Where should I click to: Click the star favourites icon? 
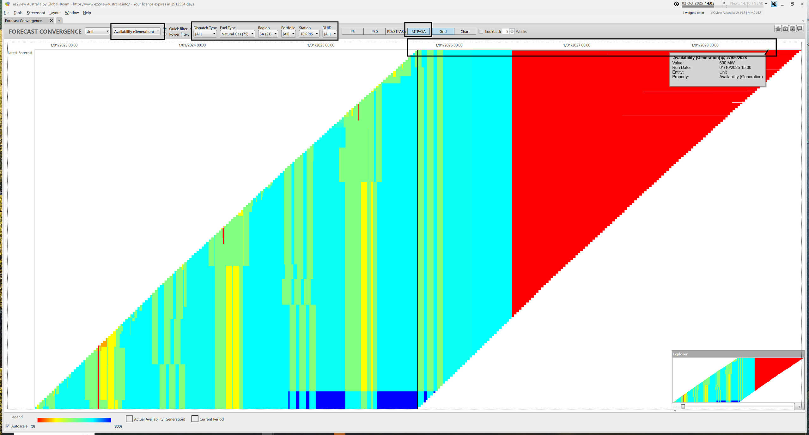pyautogui.click(x=778, y=29)
